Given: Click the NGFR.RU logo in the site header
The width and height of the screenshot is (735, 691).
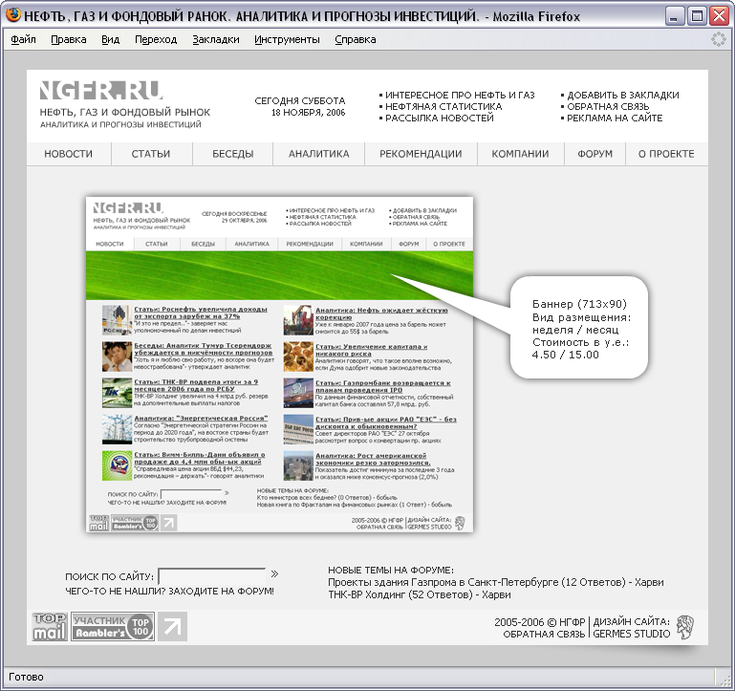Looking at the screenshot, I should [x=101, y=90].
